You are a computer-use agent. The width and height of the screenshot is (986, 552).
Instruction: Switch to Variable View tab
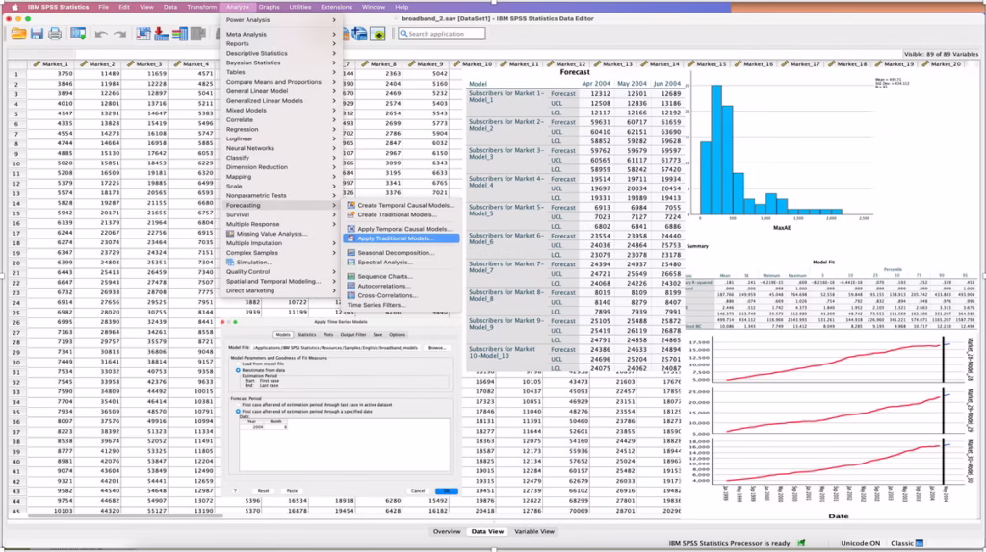click(x=534, y=531)
